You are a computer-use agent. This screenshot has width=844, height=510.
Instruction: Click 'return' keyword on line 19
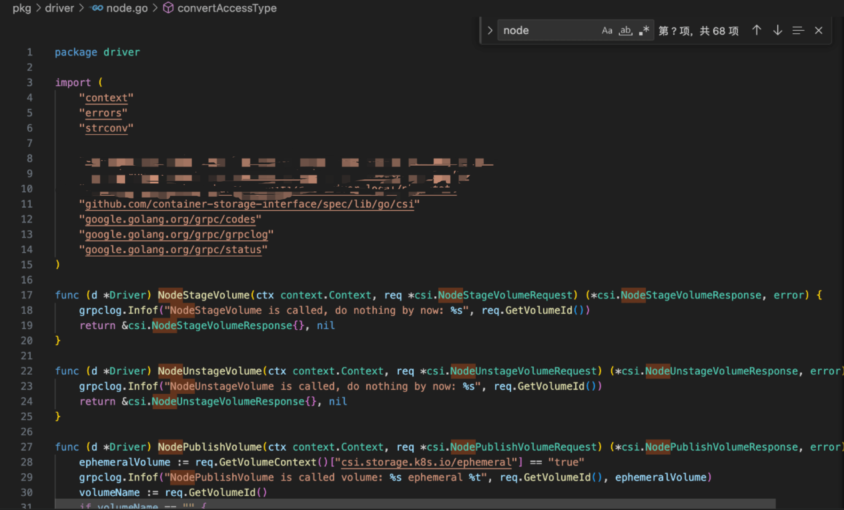(x=97, y=325)
